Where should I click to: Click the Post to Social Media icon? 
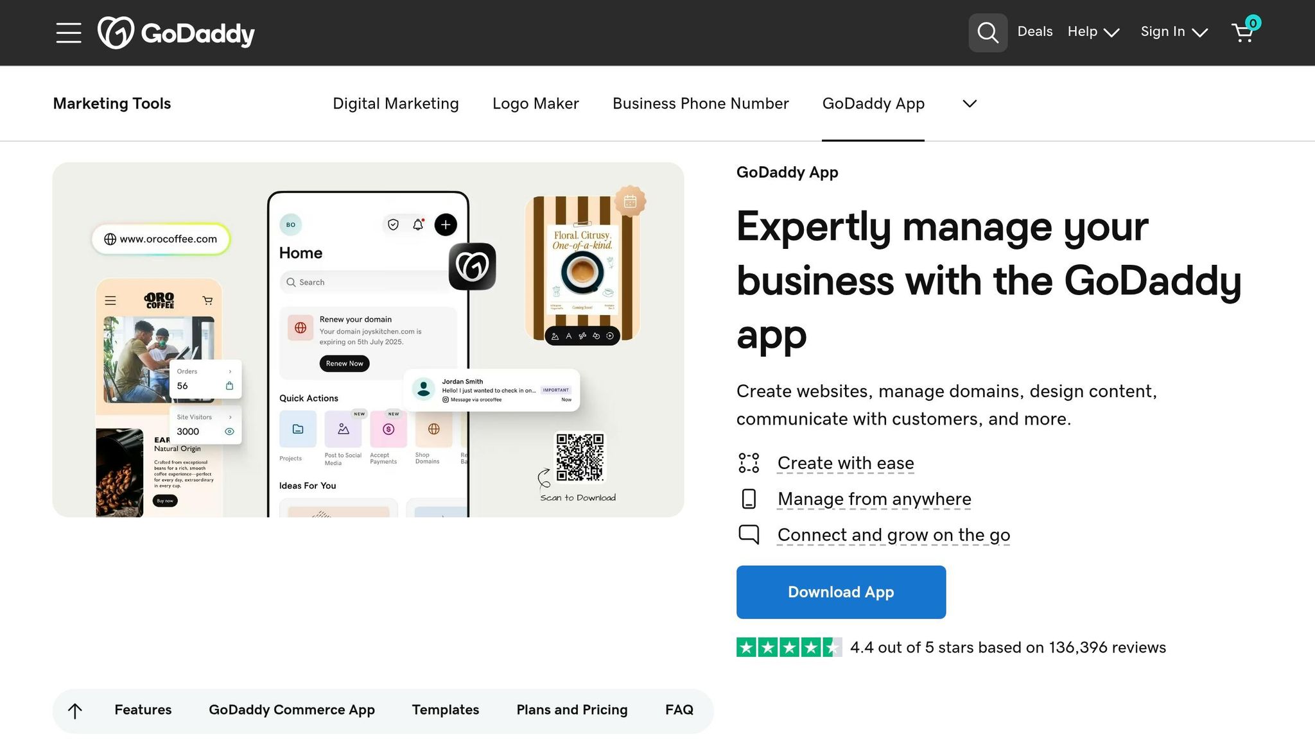coord(344,429)
